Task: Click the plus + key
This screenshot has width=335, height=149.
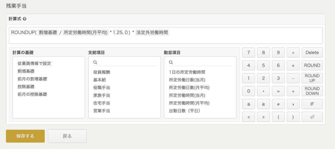Action: coord(293,91)
